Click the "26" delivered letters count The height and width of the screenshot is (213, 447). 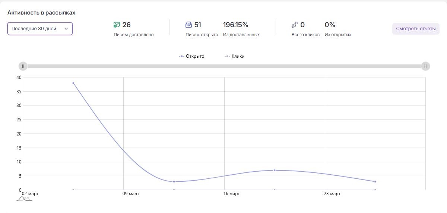(126, 25)
